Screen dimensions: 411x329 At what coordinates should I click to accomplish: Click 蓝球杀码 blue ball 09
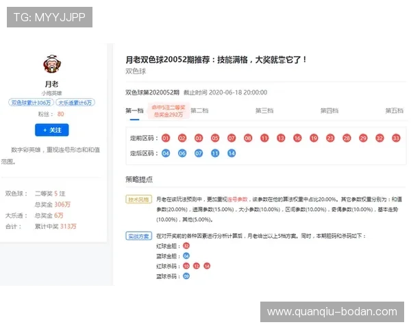click(x=186, y=276)
